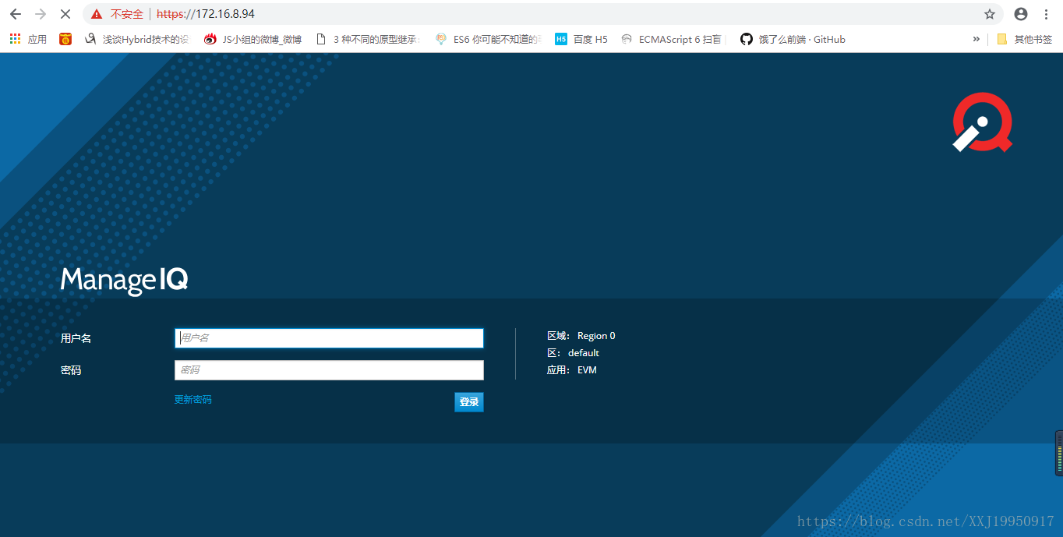Click the 区: default text
This screenshot has width=1063, height=537.
point(573,353)
